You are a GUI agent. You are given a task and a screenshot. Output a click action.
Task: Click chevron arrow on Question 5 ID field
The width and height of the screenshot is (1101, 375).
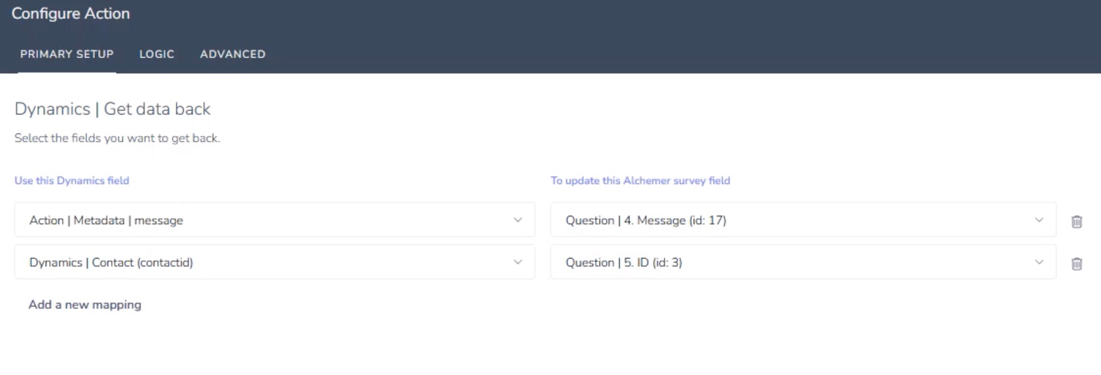point(1039,262)
